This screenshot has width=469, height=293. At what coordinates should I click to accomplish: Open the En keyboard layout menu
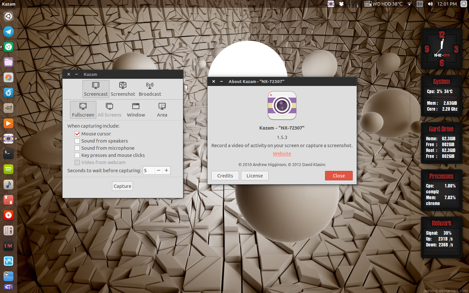pyautogui.click(x=420, y=4)
